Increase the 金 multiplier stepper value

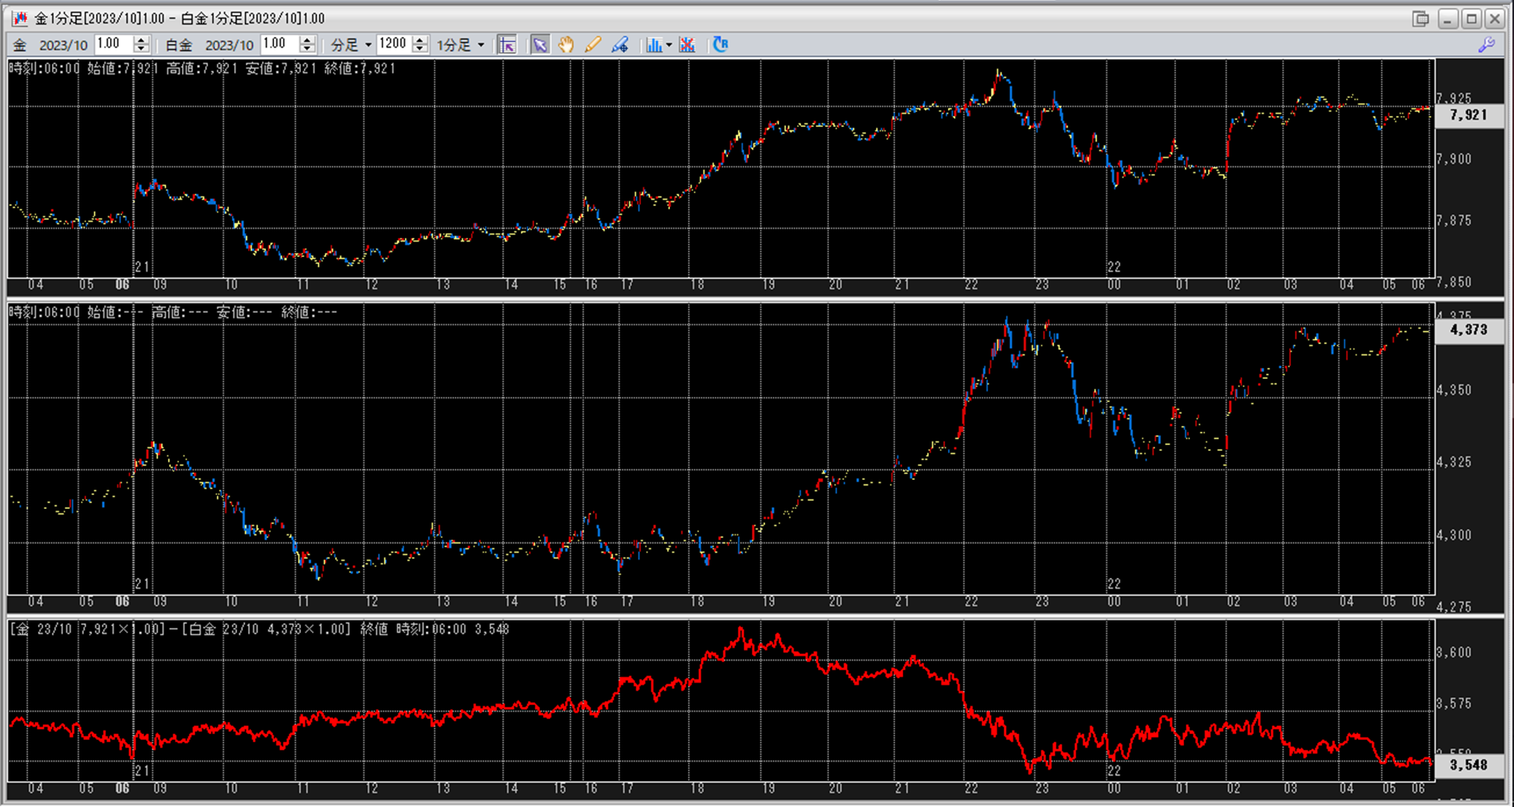tap(141, 40)
